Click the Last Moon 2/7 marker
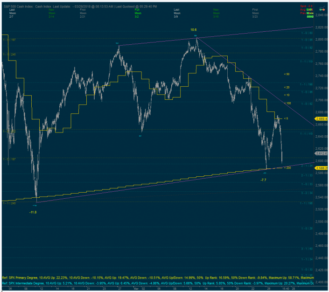The width and height of the screenshot is (329, 292). click(x=13, y=13)
